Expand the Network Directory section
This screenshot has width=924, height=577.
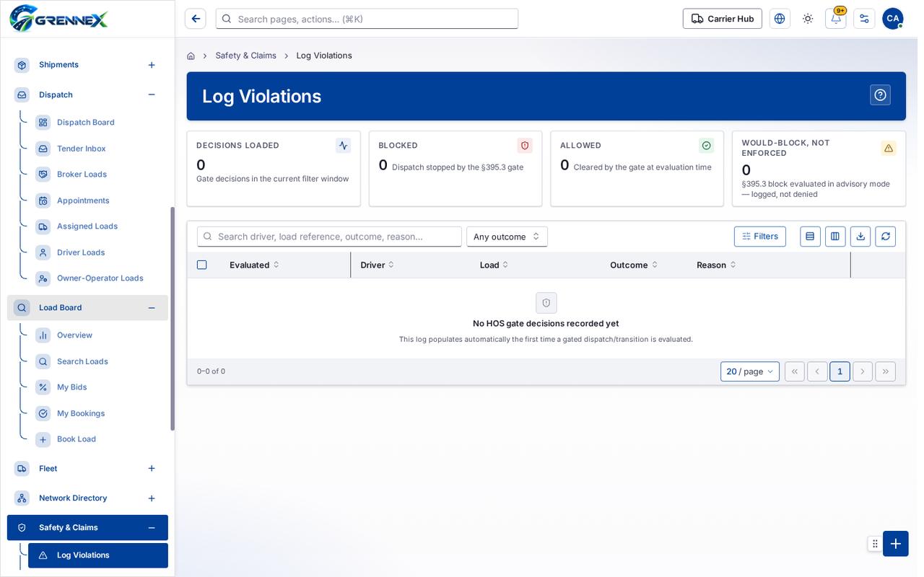[152, 498]
